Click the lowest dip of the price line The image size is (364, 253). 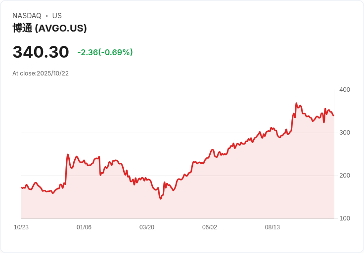pos(161,198)
